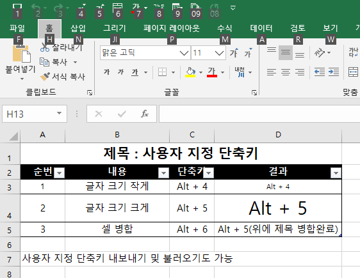
Task: Increase font size with large 가 icon
Action: click(234, 53)
